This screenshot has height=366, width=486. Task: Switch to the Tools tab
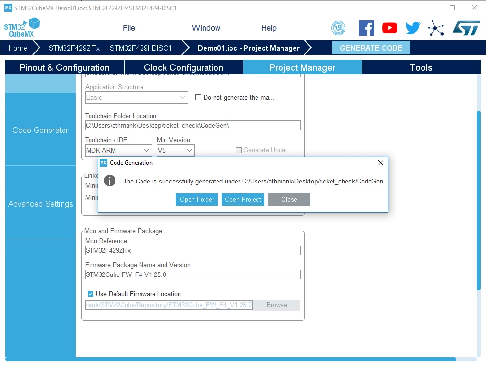pyautogui.click(x=421, y=67)
